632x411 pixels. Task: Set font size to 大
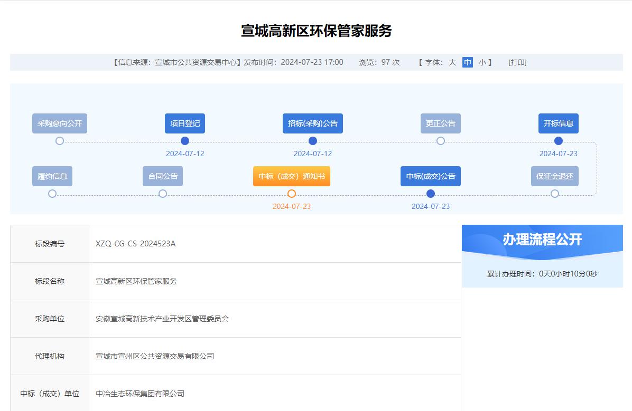pos(452,62)
